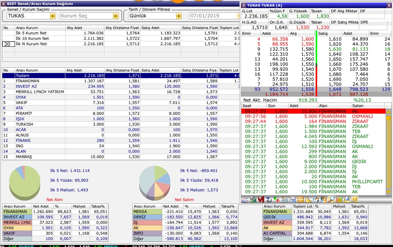Screen dimensions: 393x247
Task: Click the Net Akt. Hacim value 918.293
Action: (308, 100)
